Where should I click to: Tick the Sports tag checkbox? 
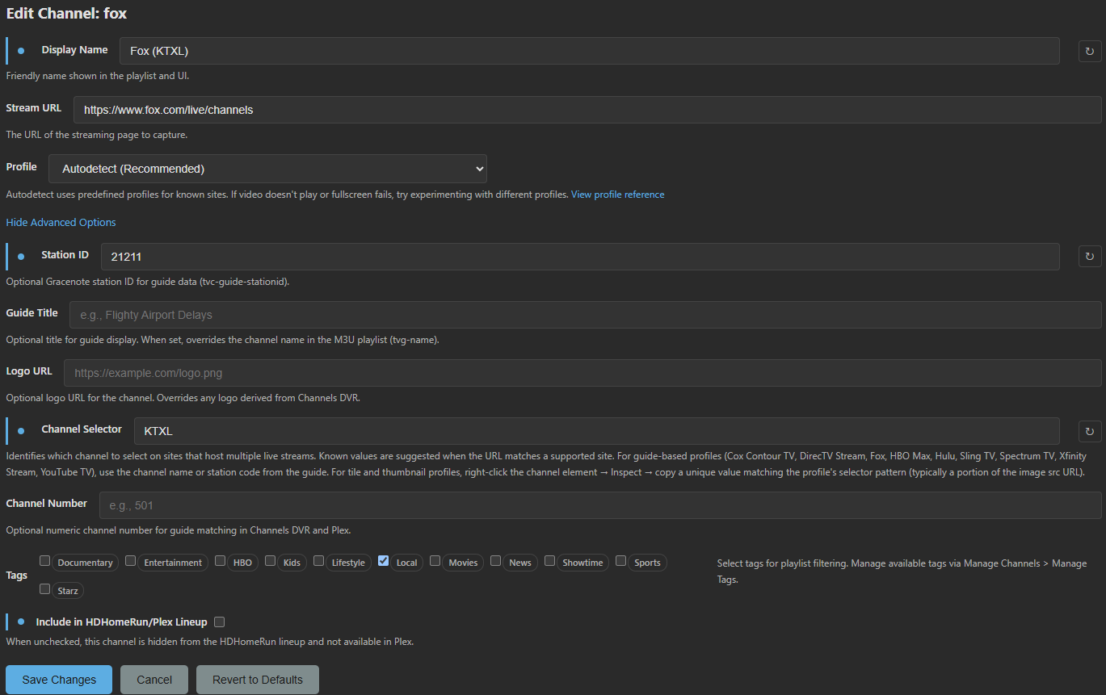[x=621, y=561]
